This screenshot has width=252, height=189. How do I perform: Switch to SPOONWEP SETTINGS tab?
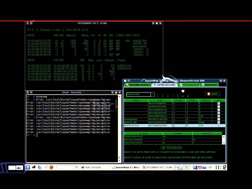click(x=138, y=85)
